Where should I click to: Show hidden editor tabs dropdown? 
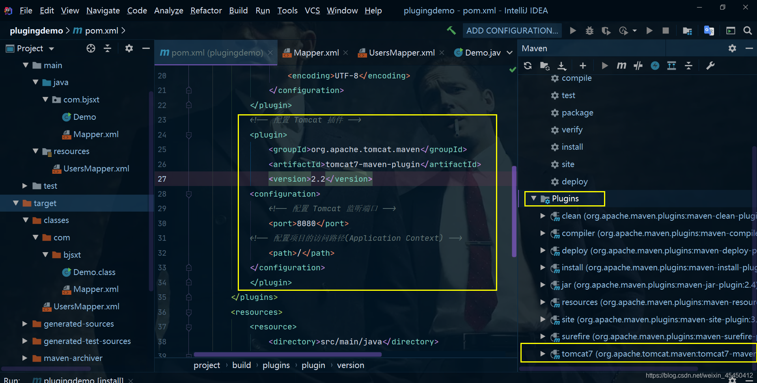(x=509, y=52)
